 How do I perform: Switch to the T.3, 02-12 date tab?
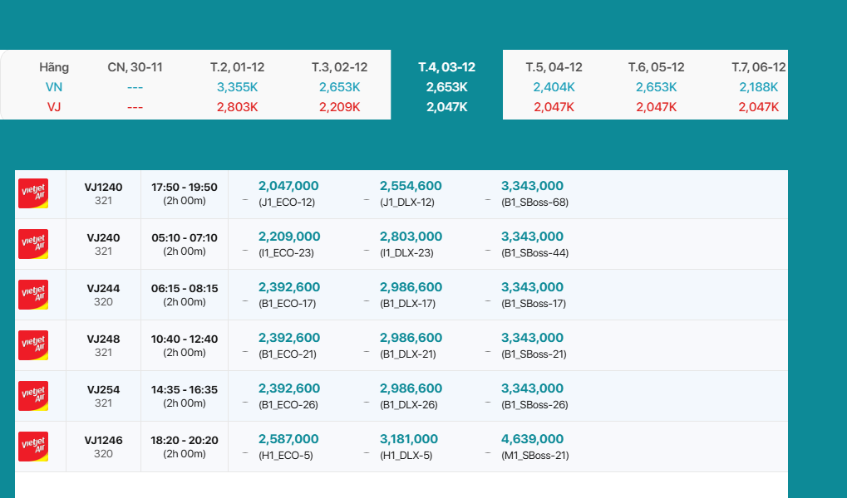click(339, 67)
